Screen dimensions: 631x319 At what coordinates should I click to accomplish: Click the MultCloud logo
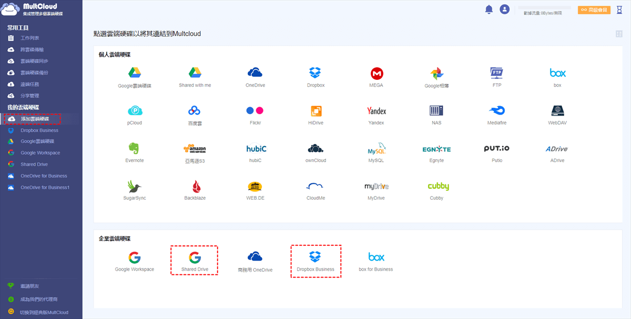click(33, 9)
